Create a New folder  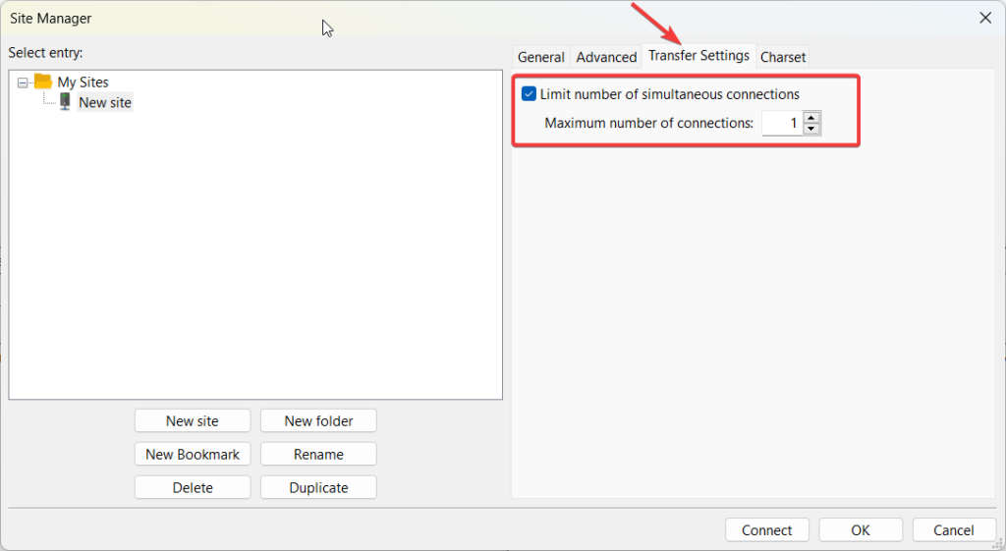(318, 420)
